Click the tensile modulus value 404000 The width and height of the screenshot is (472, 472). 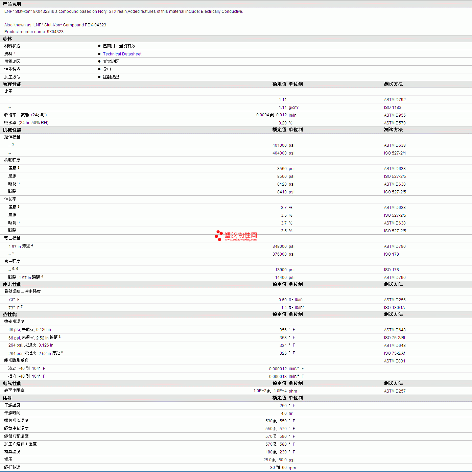tap(279, 153)
